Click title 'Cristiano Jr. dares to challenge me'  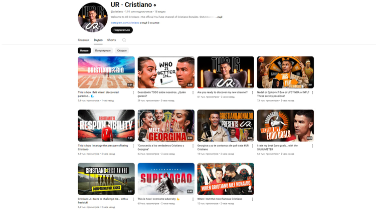point(103,200)
